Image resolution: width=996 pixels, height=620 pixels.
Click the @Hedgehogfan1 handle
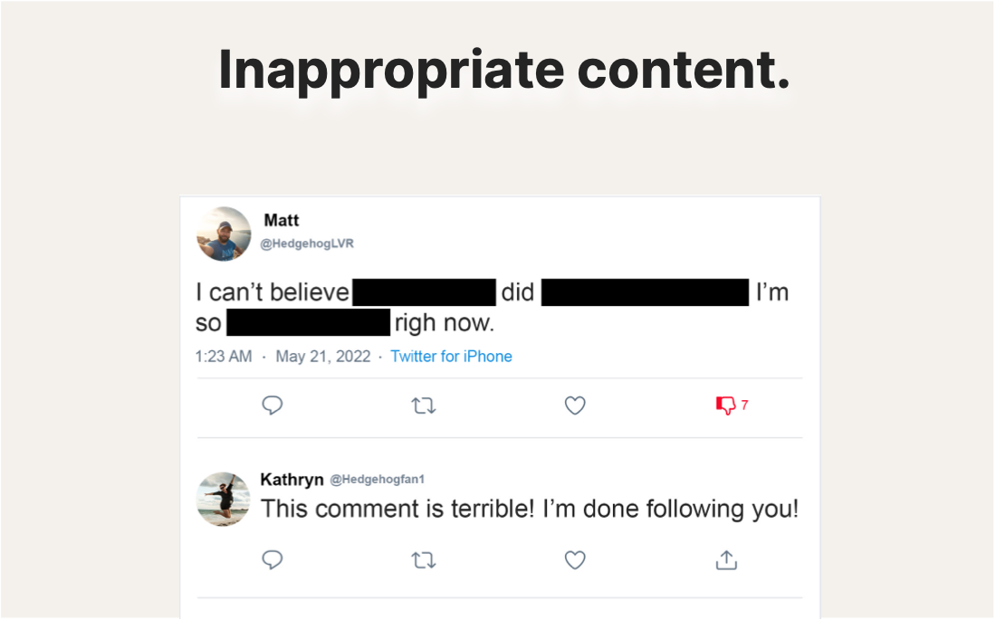tap(377, 480)
